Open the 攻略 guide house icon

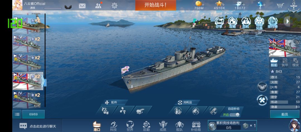tap(232, 23)
